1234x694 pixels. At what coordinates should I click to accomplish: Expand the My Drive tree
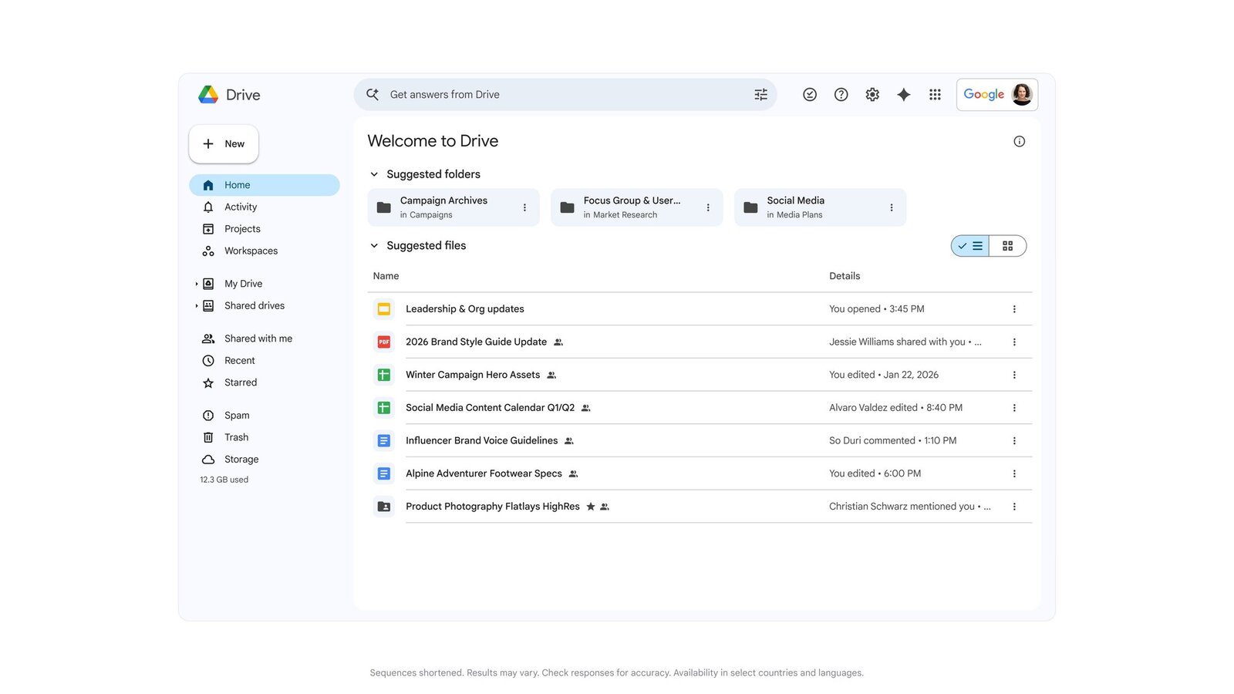[197, 284]
